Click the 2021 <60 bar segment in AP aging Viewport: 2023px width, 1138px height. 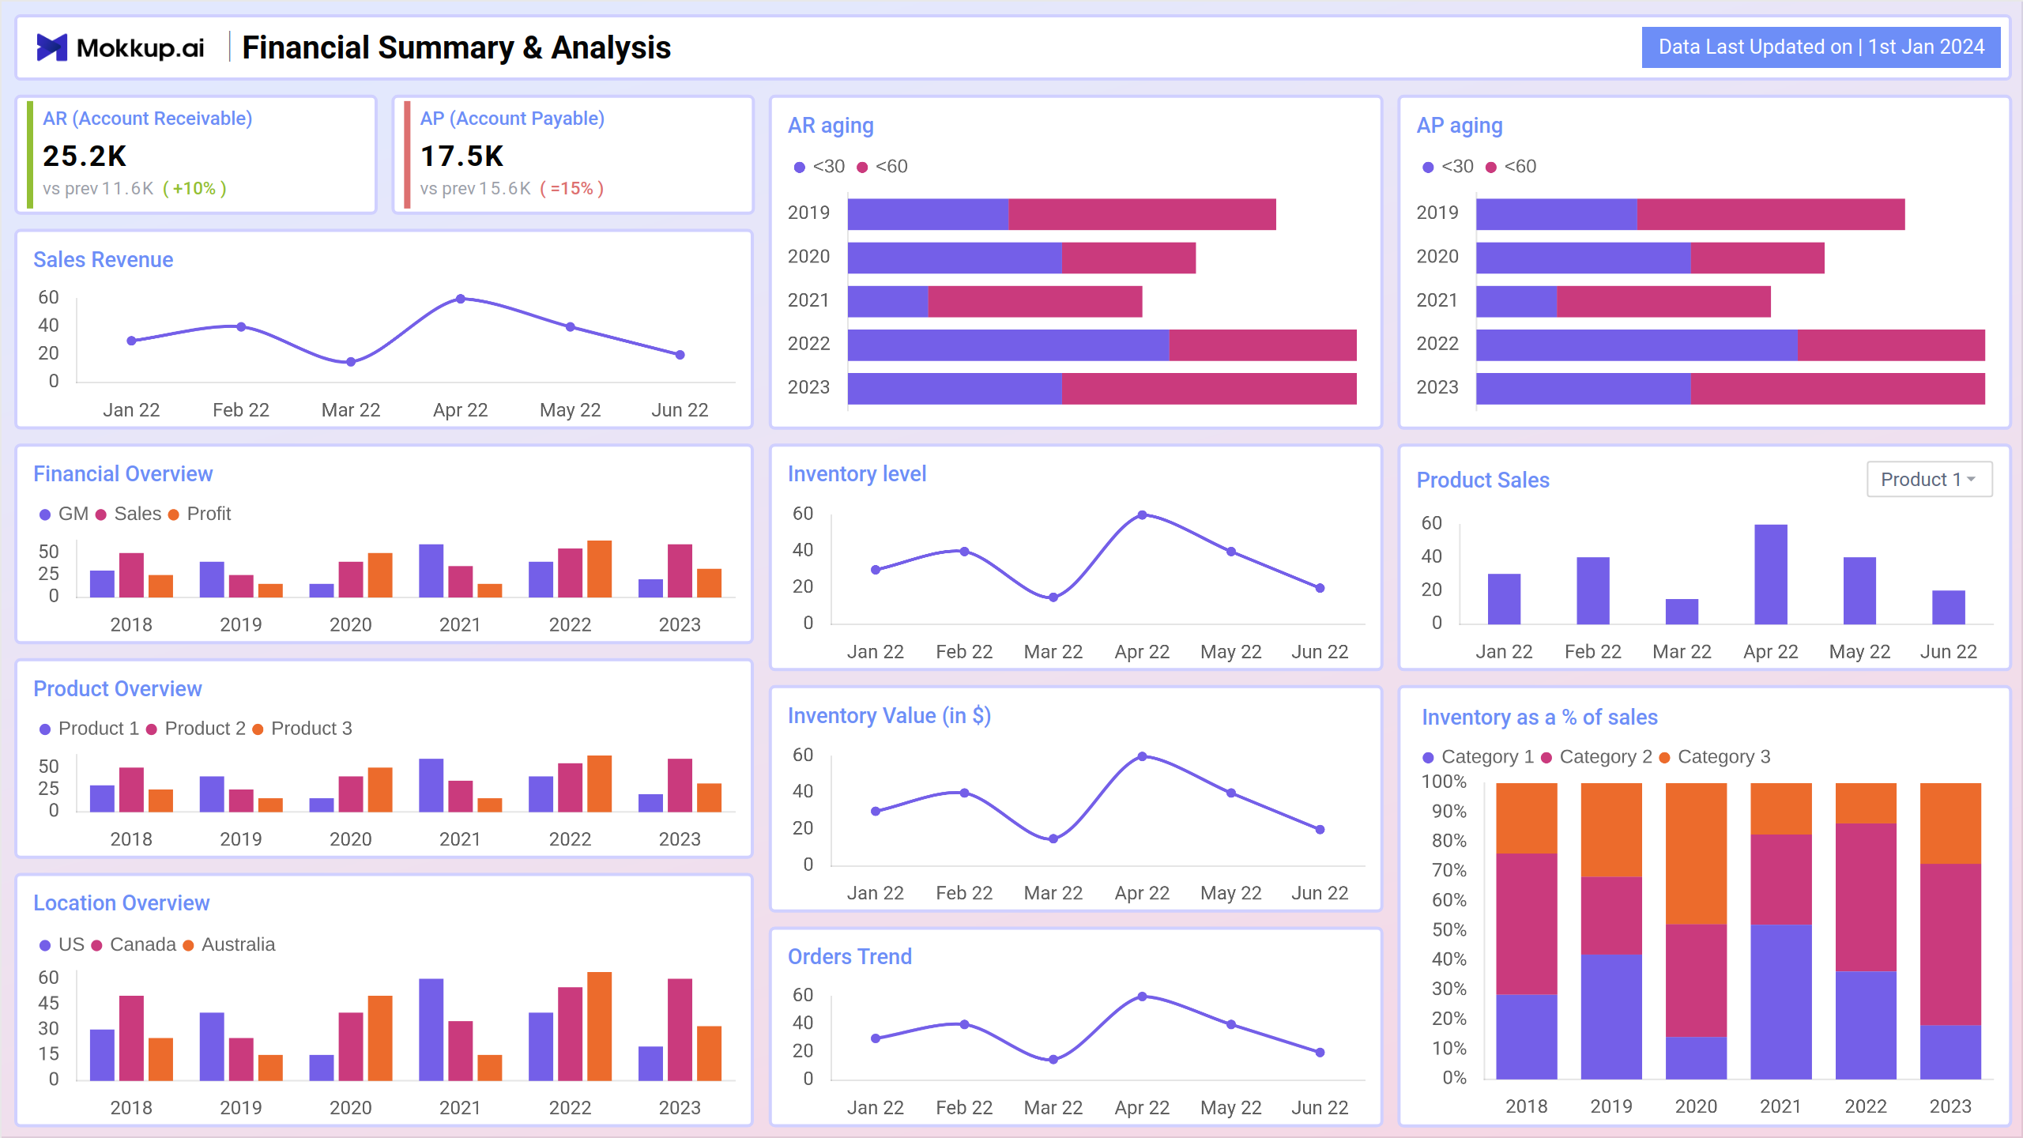pyautogui.click(x=1663, y=302)
